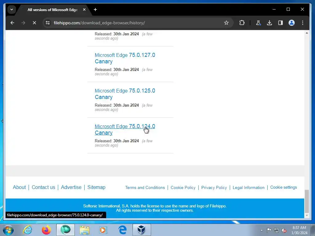315x236 pixels.
Task: Open Chrome Labs flask icon
Action: point(258,23)
